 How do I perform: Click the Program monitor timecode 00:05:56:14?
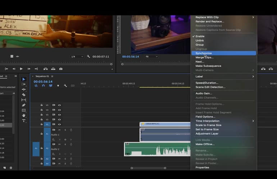pyautogui.click(x=131, y=57)
